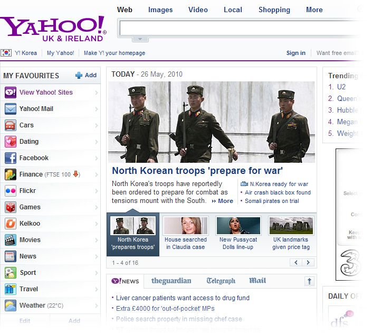Open the Y! Korea link
372x333 pixels.
point(26,53)
